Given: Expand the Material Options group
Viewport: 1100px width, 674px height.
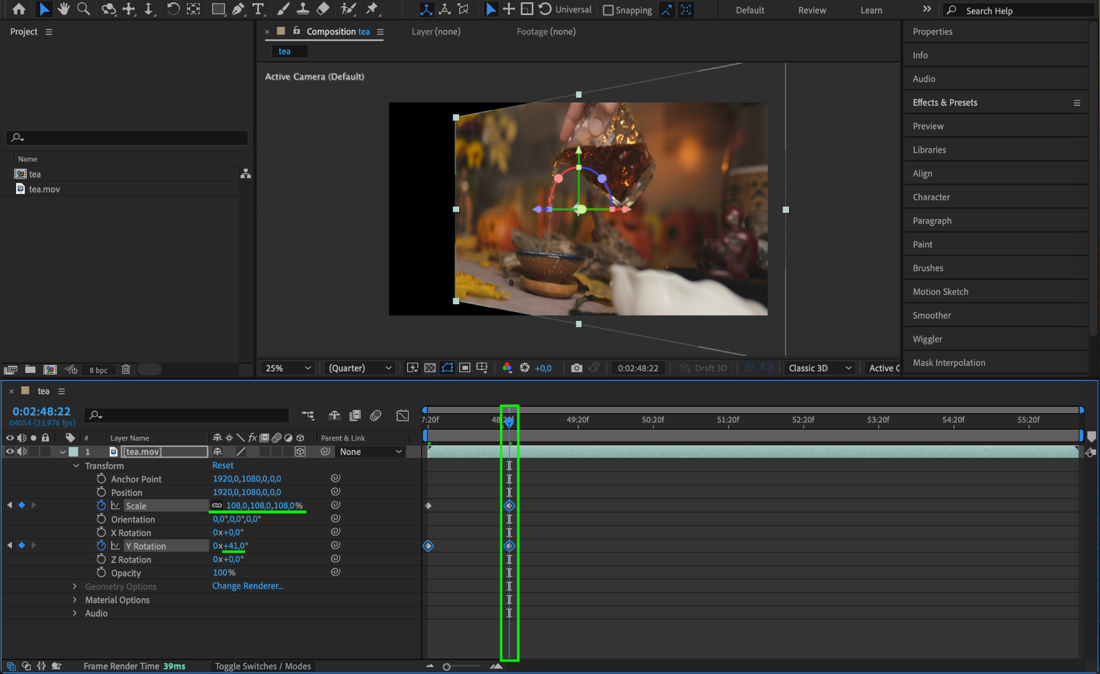Looking at the screenshot, I should 75,599.
